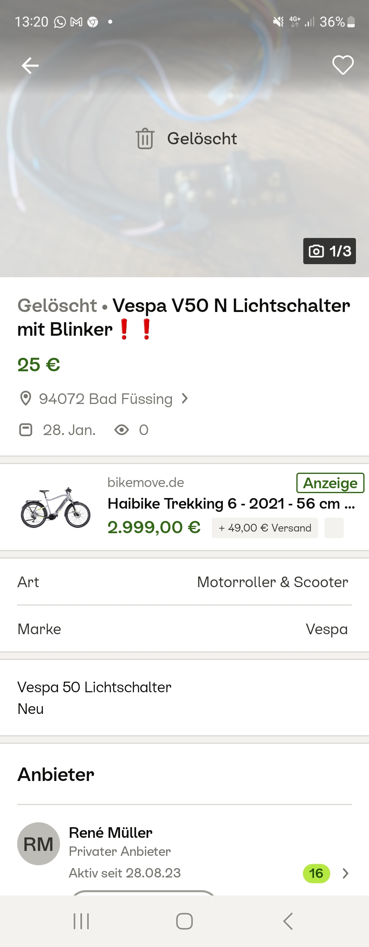Tap the calendar date icon
369x947 pixels.
tap(26, 430)
